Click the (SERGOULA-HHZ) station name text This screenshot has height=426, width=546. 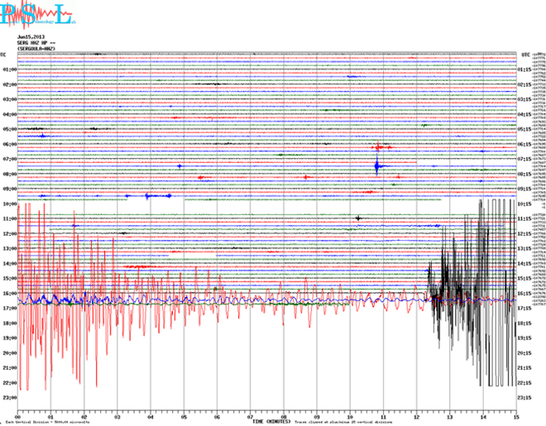click(x=36, y=49)
